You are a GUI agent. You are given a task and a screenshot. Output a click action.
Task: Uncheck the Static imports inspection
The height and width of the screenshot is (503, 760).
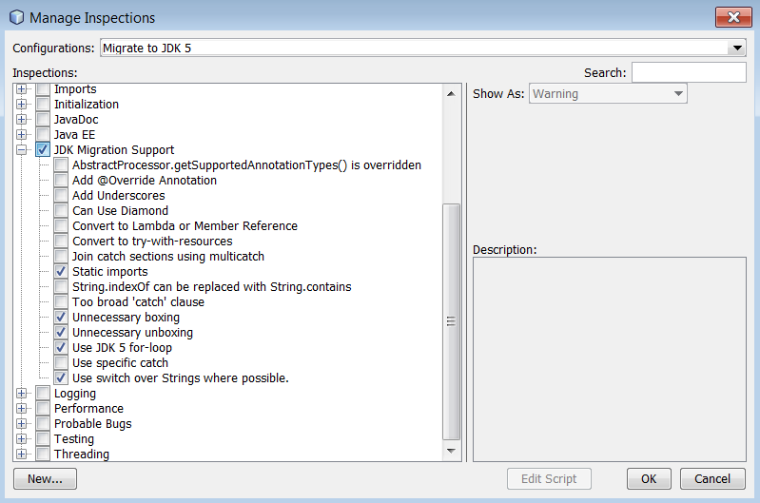(x=61, y=272)
